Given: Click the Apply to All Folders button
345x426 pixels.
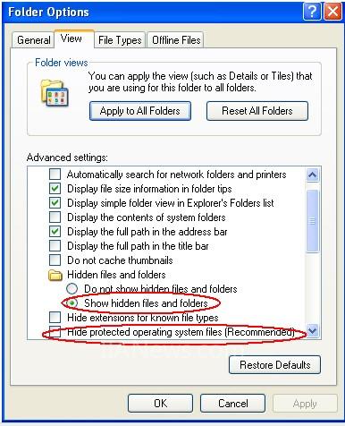Looking at the screenshot, I should pos(140,111).
